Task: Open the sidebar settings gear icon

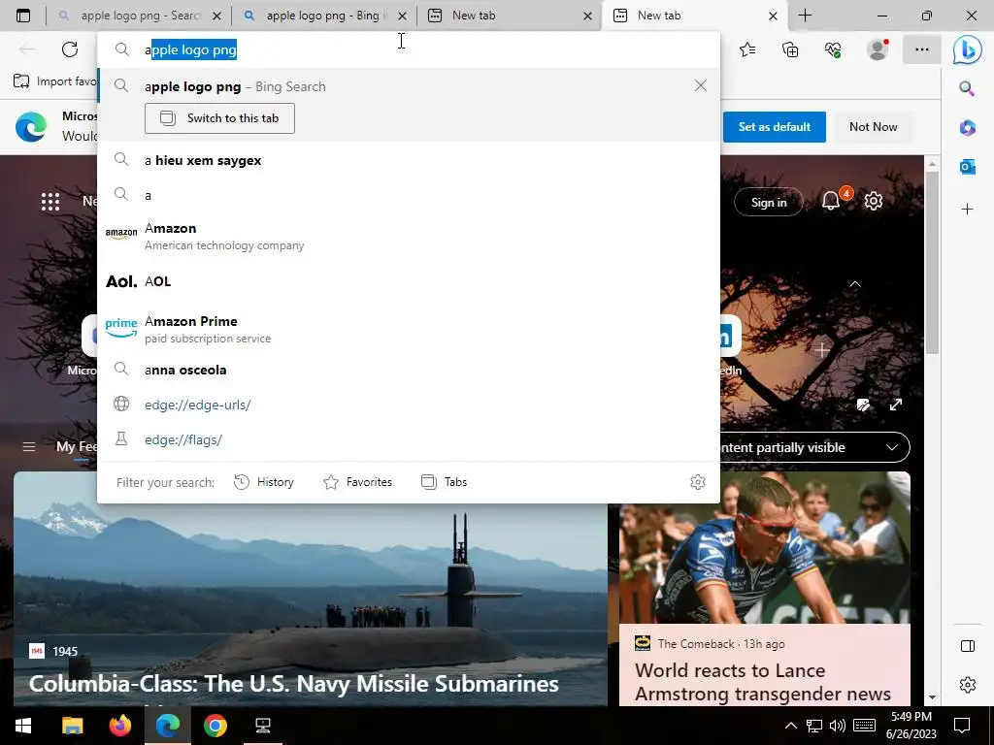Action: [x=968, y=685]
